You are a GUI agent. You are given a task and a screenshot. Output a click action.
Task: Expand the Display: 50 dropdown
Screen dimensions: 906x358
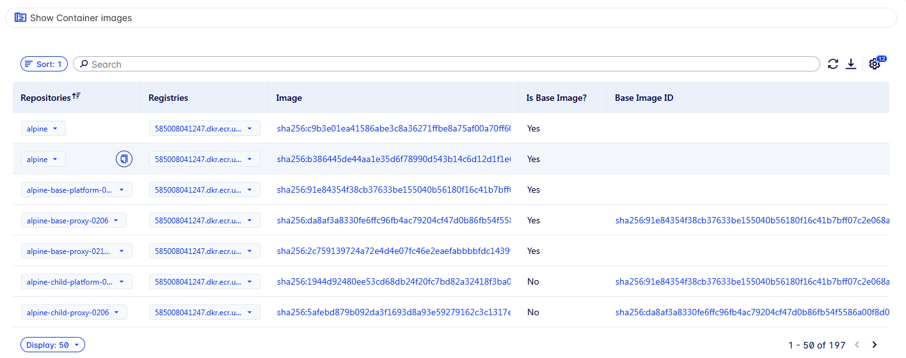coord(52,345)
